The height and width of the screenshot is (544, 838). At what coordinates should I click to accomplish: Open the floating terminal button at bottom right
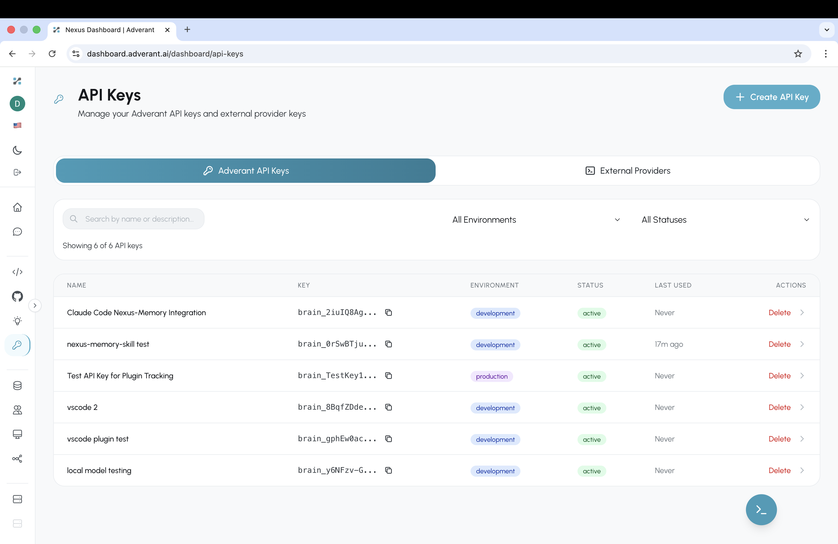761,510
